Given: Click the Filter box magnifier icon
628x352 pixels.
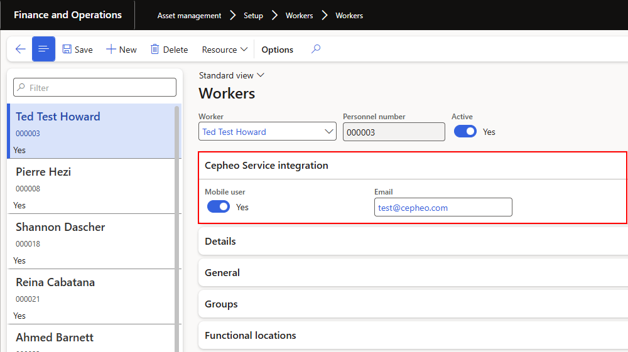Looking at the screenshot, I should pyautogui.click(x=21, y=88).
